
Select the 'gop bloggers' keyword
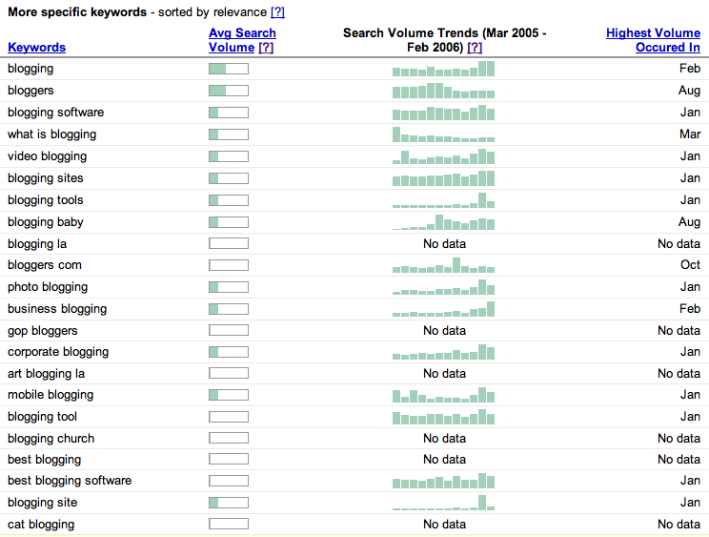point(43,331)
